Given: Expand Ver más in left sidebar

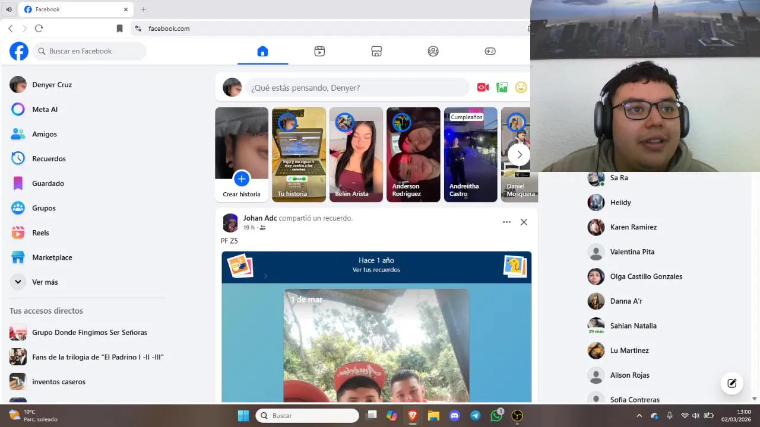Looking at the screenshot, I should pos(87,282).
